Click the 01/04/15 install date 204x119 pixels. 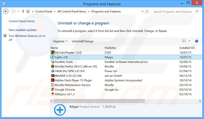185,71
